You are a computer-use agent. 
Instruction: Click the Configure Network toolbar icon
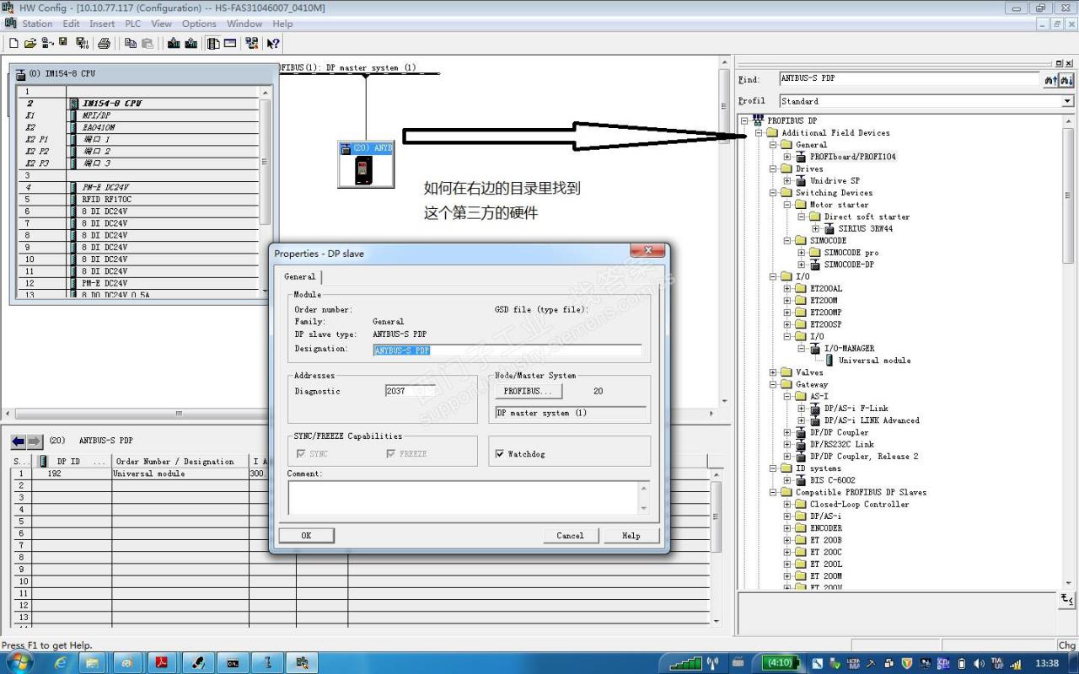(252, 43)
